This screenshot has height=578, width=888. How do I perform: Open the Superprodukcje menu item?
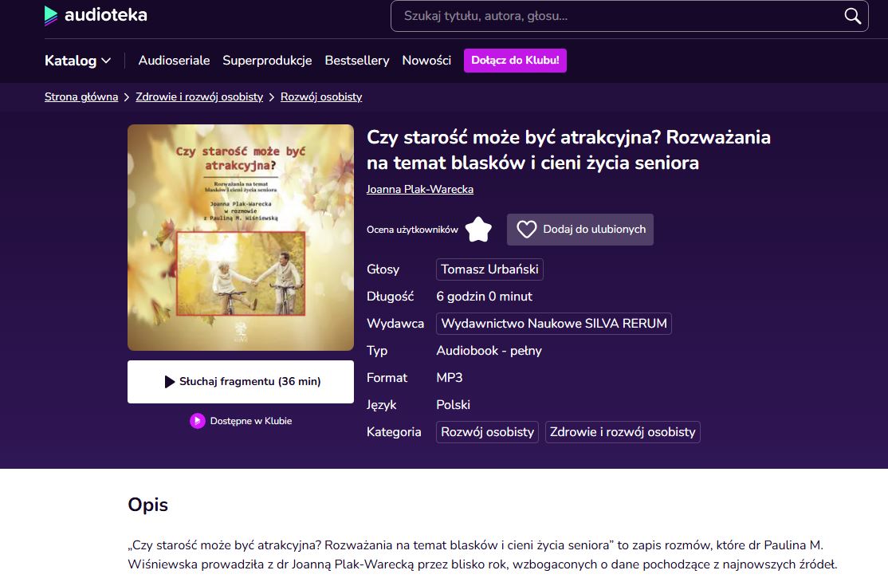(267, 61)
